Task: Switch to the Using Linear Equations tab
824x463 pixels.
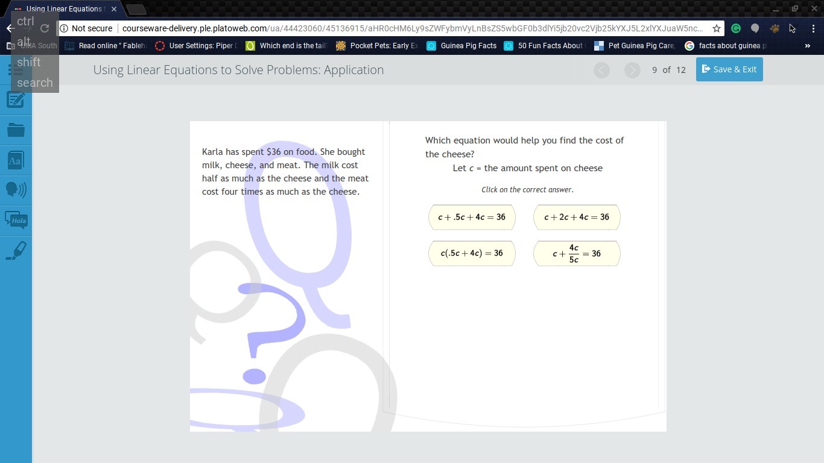Action: pos(65,9)
